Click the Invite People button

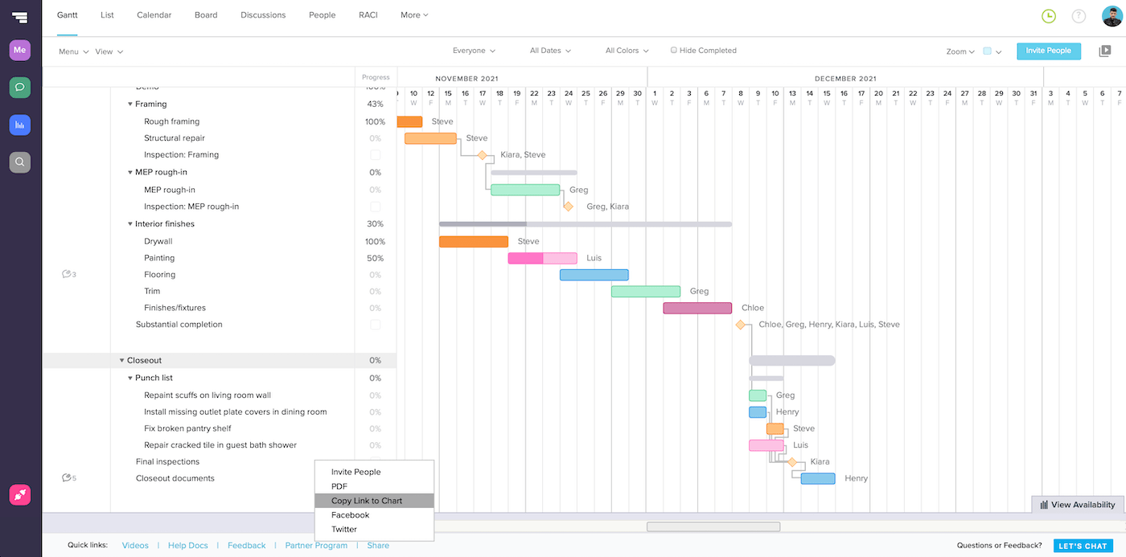(x=1048, y=51)
